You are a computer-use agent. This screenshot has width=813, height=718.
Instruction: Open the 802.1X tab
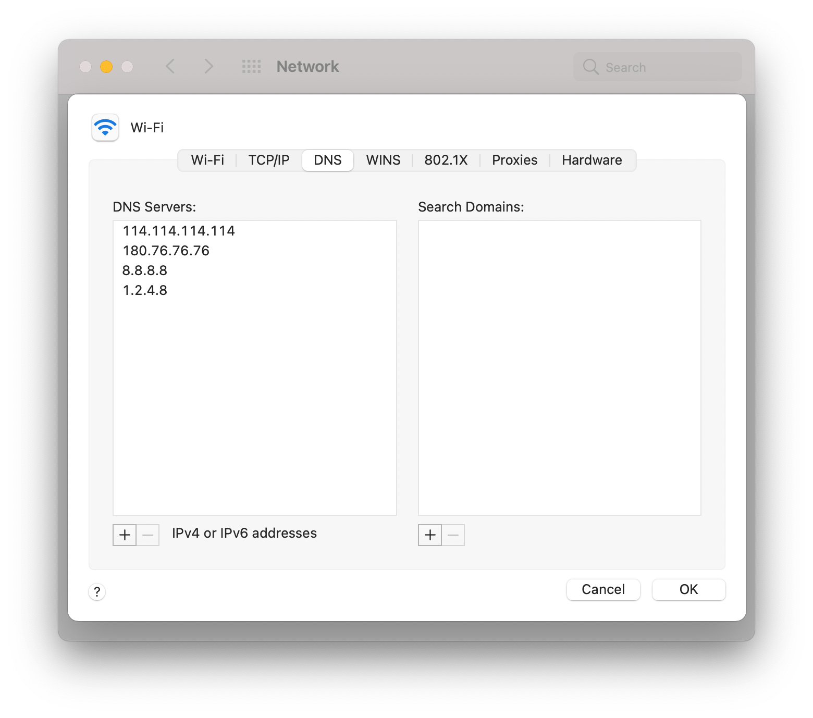tap(446, 160)
